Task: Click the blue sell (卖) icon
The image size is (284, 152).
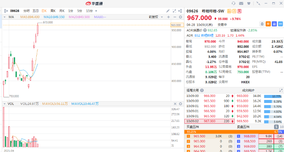Action: (274, 23)
